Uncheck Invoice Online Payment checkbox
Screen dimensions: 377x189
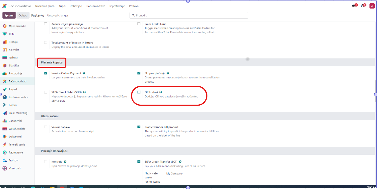(x=46, y=73)
